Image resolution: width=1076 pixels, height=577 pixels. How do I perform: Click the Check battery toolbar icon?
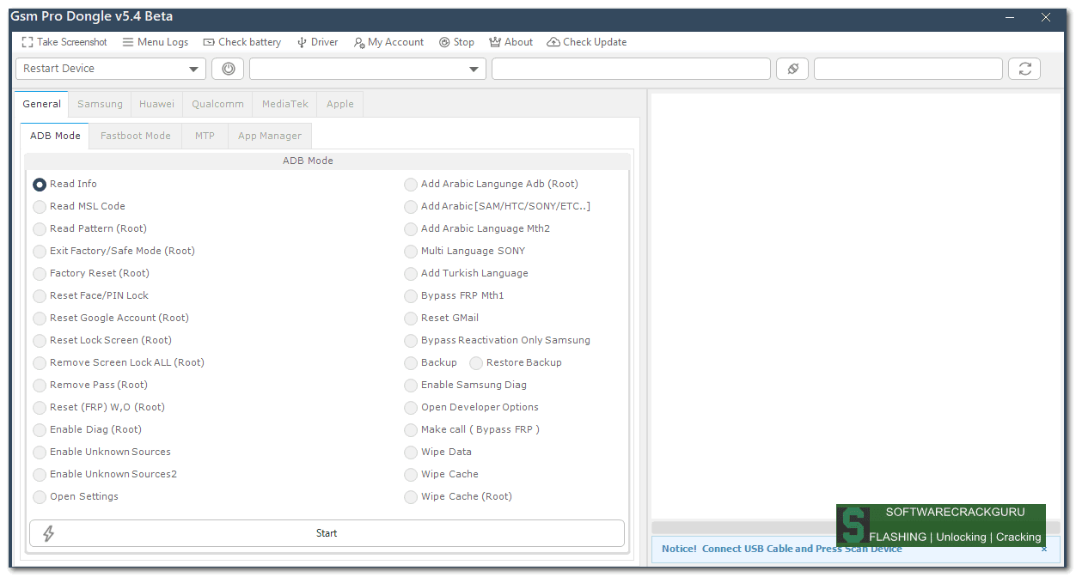[x=209, y=42]
